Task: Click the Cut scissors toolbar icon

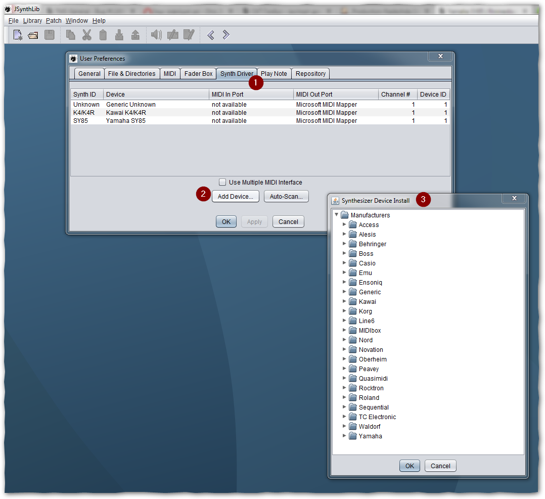Action: click(x=87, y=35)
